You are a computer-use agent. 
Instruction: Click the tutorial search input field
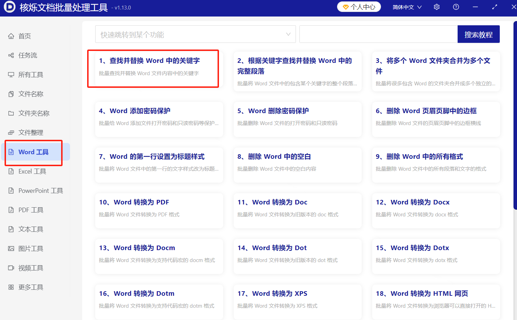[376, 34]
